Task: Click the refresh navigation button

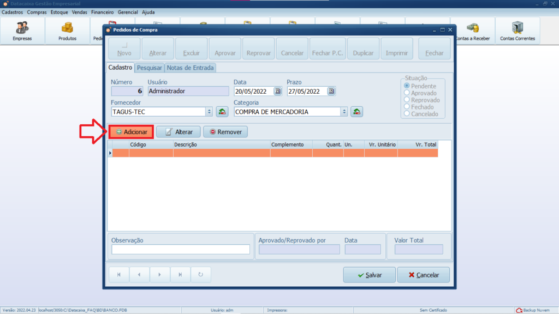Action: 200,275
